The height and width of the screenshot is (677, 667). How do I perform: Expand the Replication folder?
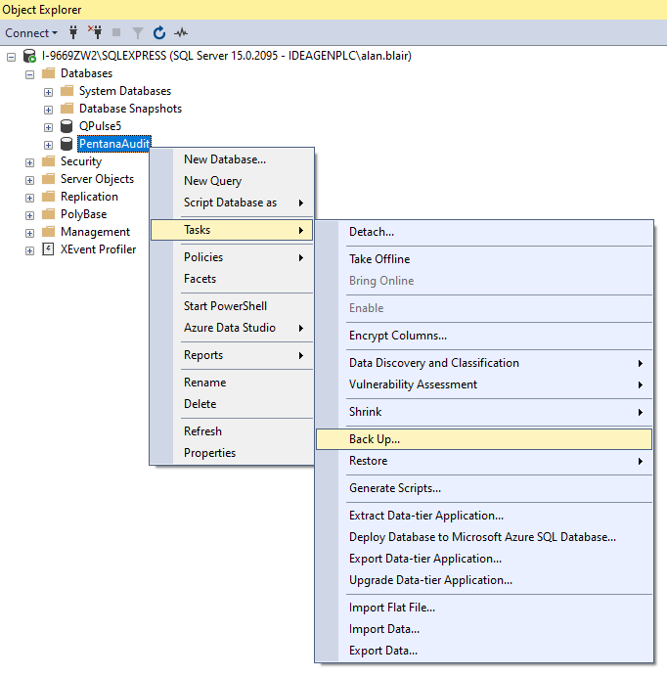coord(29,199)
